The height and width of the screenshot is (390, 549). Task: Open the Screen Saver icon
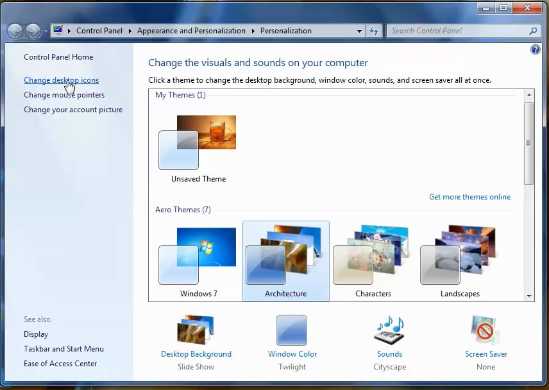[486, 330]
